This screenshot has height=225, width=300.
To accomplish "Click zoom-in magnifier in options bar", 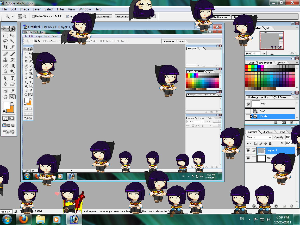I will [20, 16].
